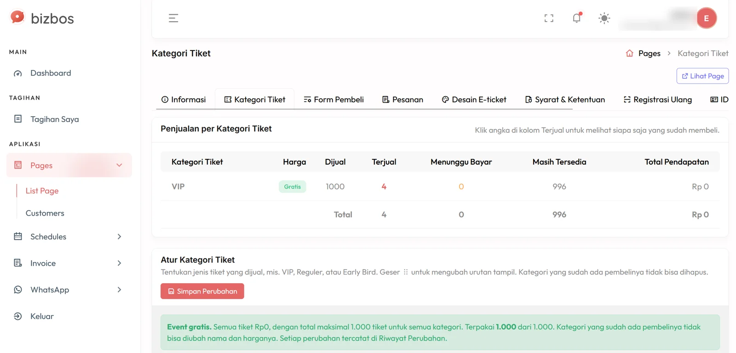736x353 pixels.
Task: Click the bizbos logo icon
Action: [x=17, y=17]
